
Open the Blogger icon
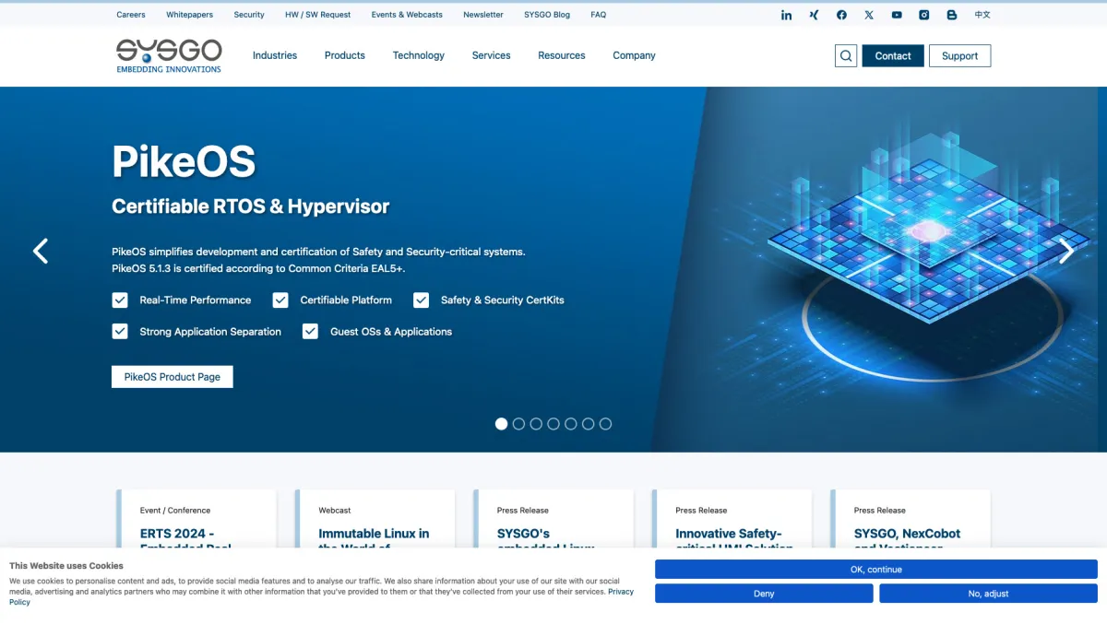click(951, 15)
